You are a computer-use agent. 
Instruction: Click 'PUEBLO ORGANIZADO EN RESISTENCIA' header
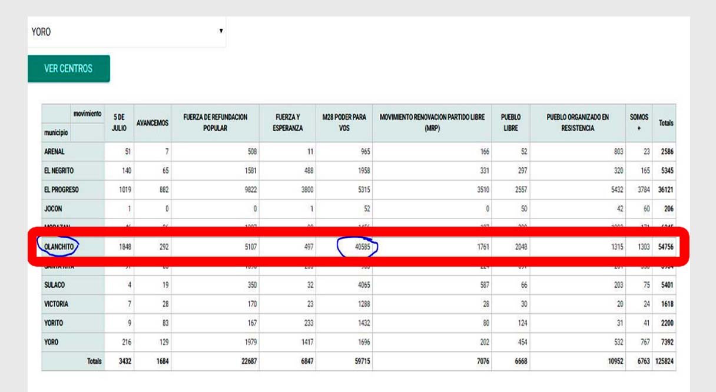[x=578, y=122]
